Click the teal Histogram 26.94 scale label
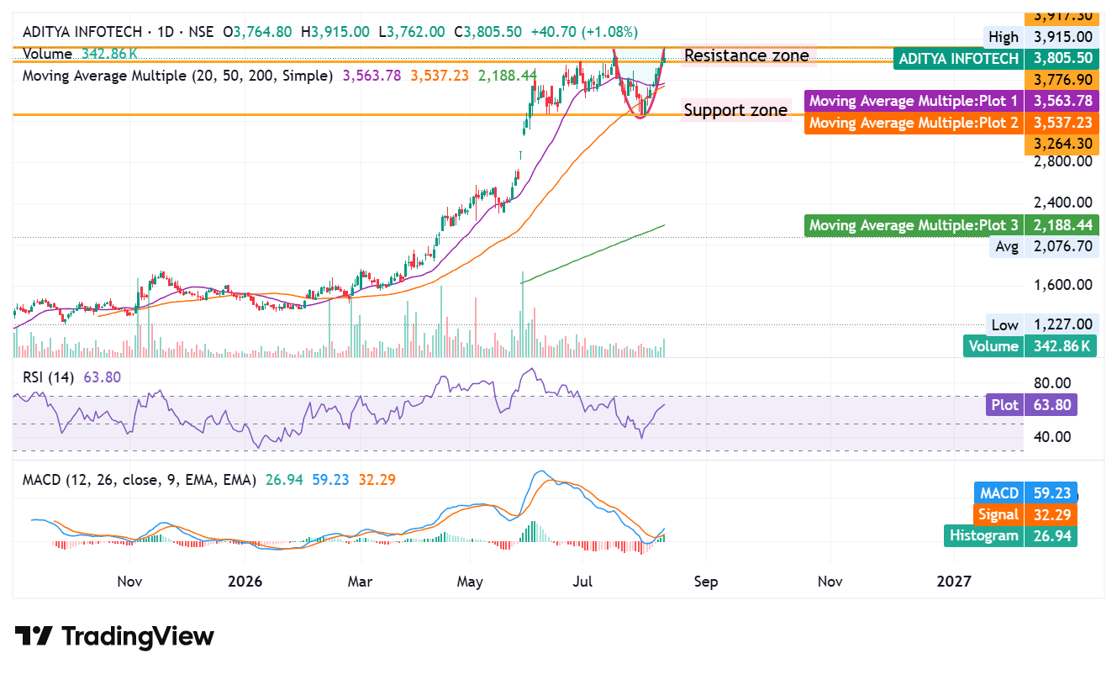Image resolution: width=1117 pixels, height=674 pixels. click(x=1010, y=535)
